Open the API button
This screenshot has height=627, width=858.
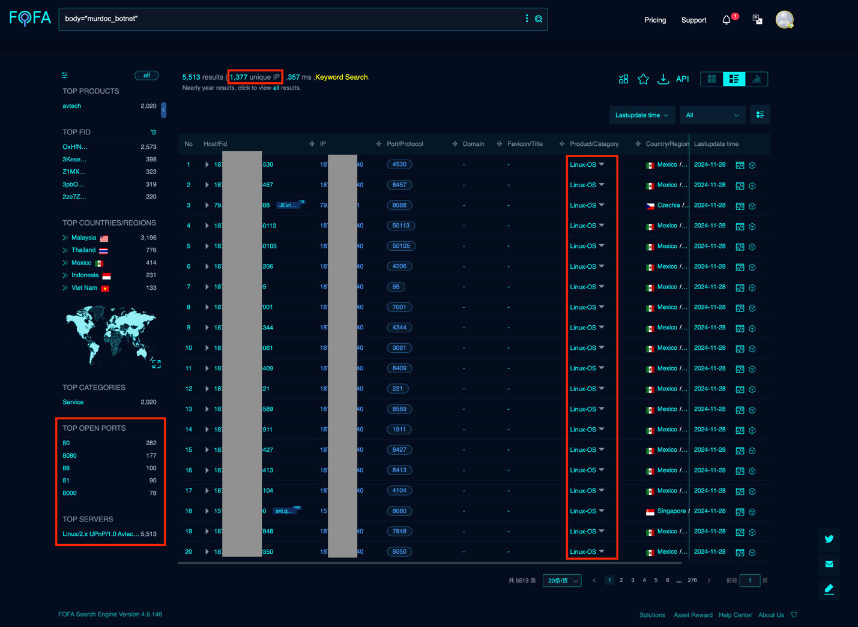[x=683, y=79]
